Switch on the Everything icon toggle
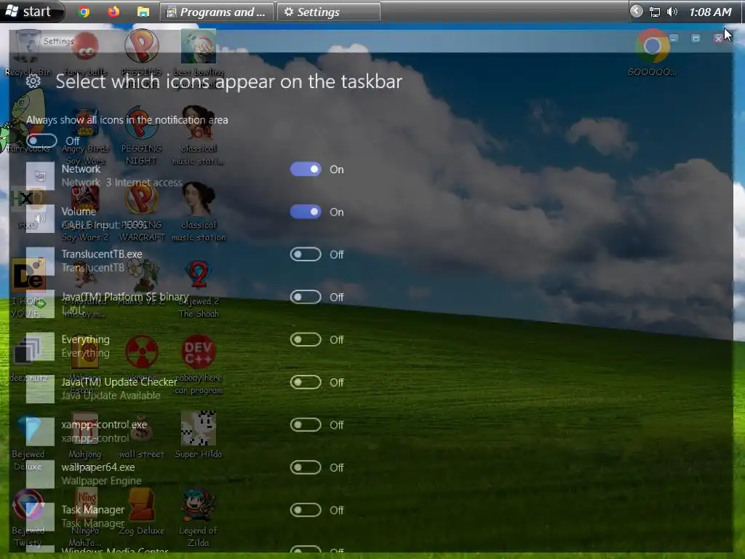Image resolution: width=745 pixels, height=559 pixels. tap(306, 339)
